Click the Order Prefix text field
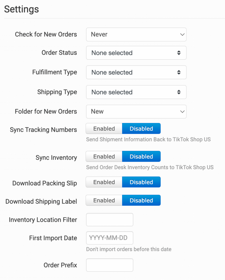This screenshot has height=280, width=225. tap(109, 265)
